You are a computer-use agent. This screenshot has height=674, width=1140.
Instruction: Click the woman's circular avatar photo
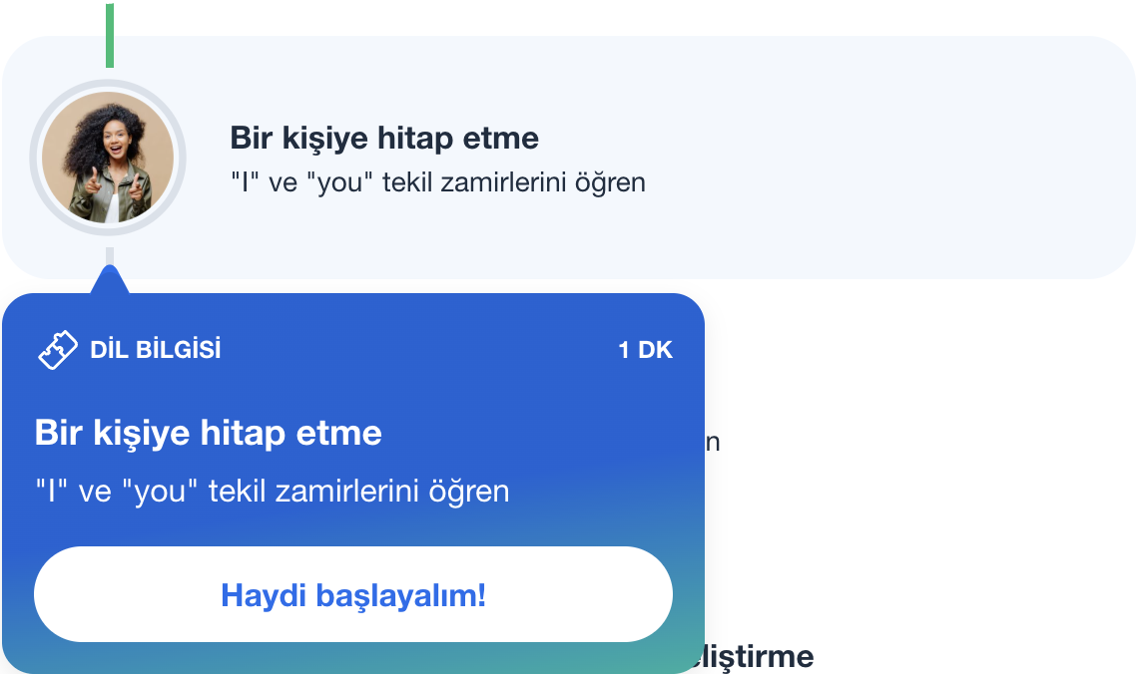pyautogui.click(x=108, y=158)
